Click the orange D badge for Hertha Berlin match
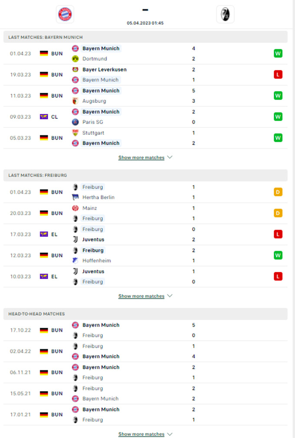Screen dimensions: 295x438 278,192
